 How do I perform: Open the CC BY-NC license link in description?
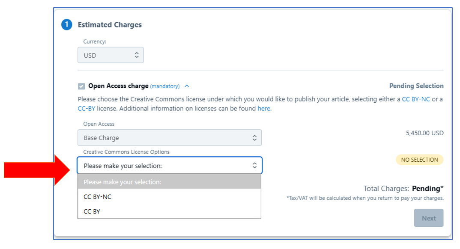(x=415, y=99)
